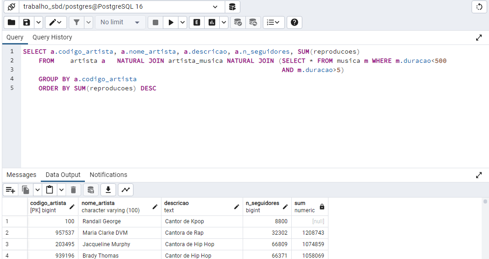Click the Explain (E) query icon
Screen dimensions: 489x259
point(197,22)
